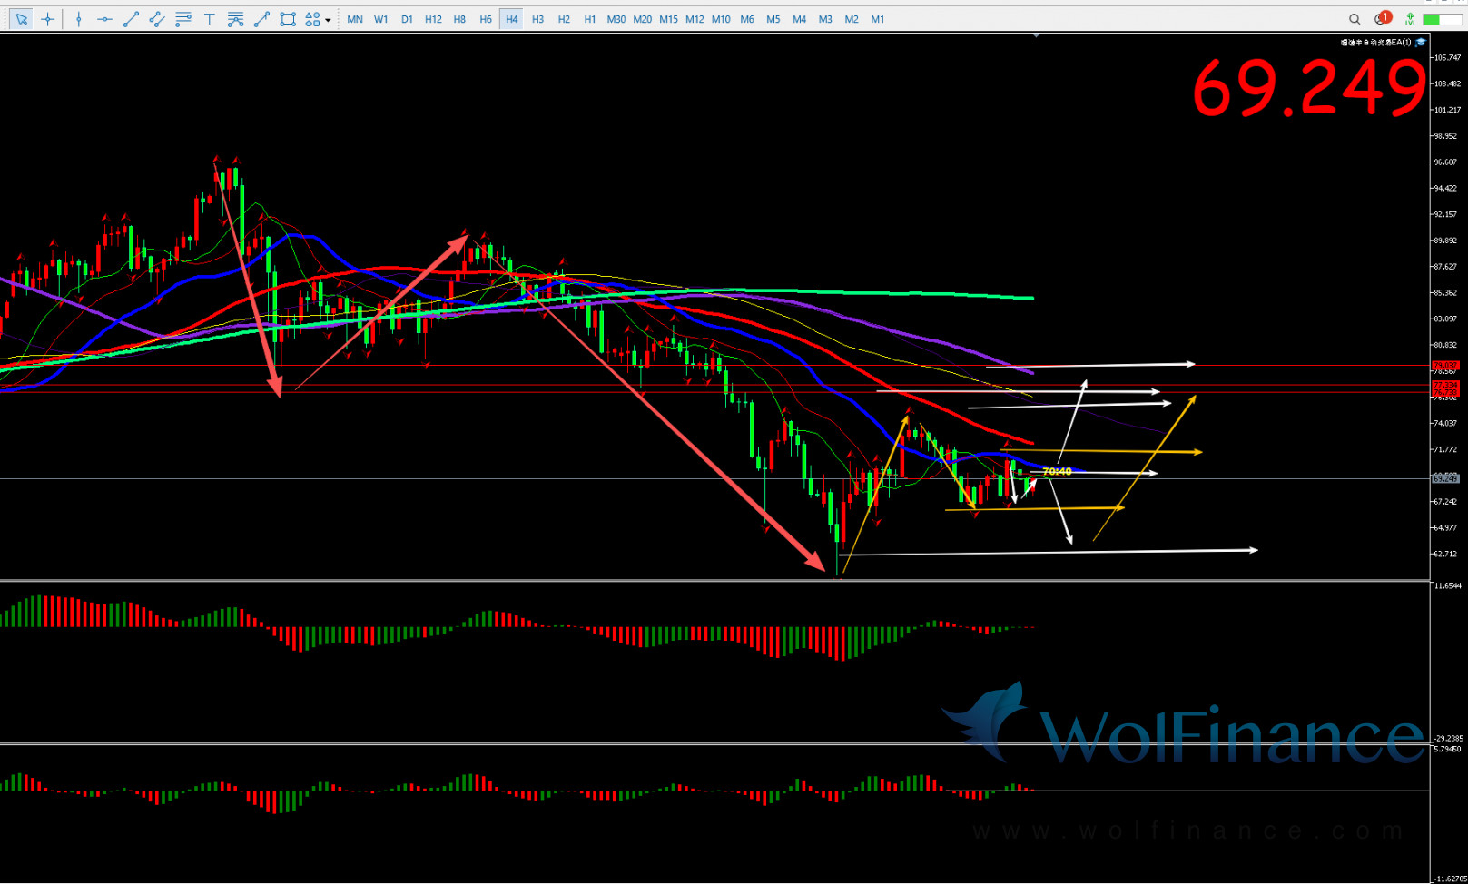Add a text label with Text tool

coord(210,19)
